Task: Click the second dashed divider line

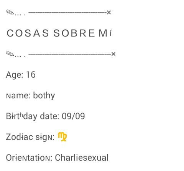Action: (x=70, y=54)
